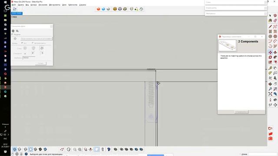The height and width of the screenshot is (156, 278).
Task: Pick the pink Eraser tool
Action: tap(275, 20)
